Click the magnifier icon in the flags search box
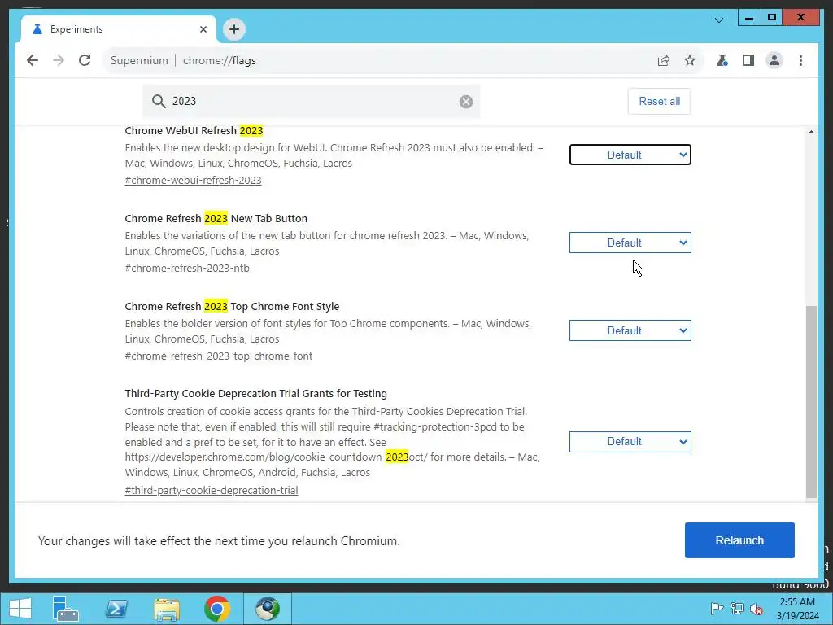Screen dimensions: 833x625 (x=159, y=101)
